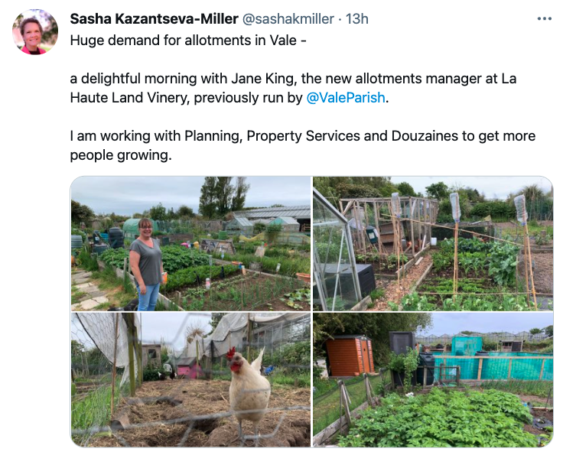Click the 13h timestamp to open the tweet
The image size is (563, 455).
[x=357, y=19]
